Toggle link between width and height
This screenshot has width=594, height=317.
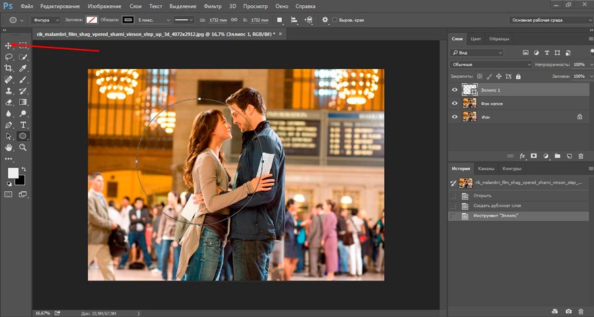(234, 20)
